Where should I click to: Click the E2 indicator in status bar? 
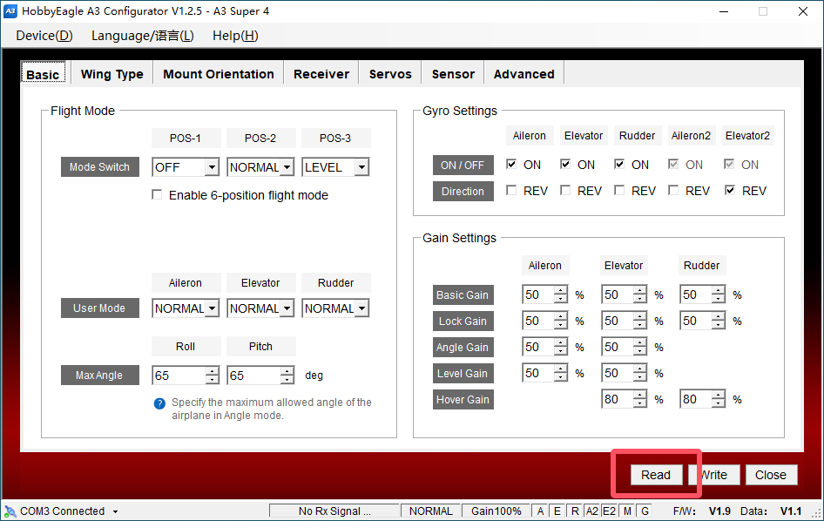coord(609,511)
